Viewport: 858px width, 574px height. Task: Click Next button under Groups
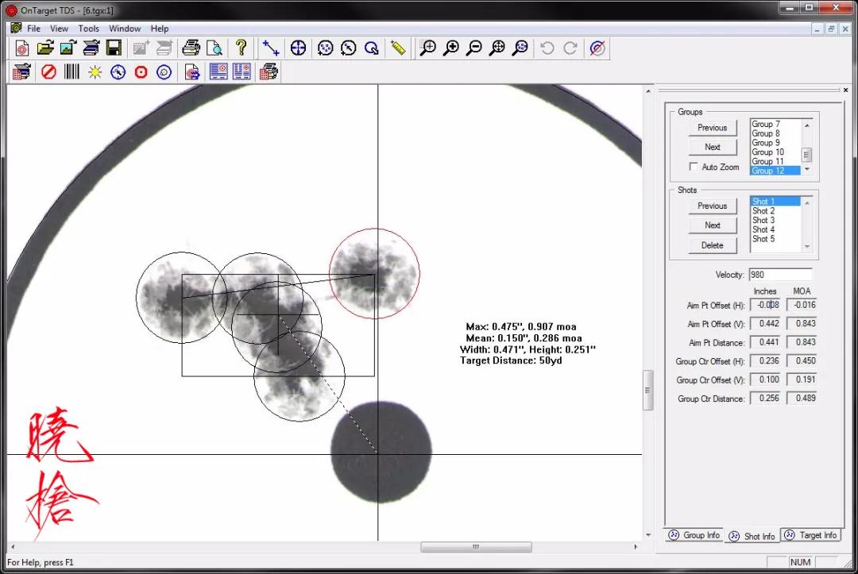coord(712,147)
